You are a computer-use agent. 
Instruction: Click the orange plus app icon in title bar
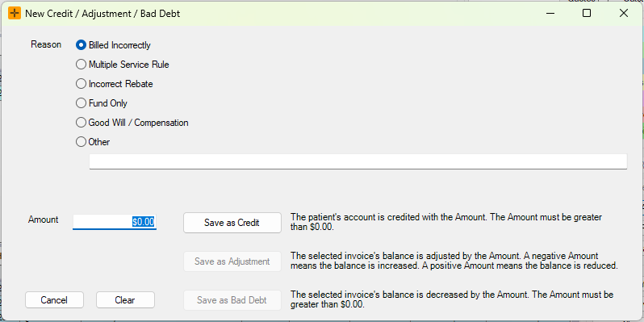coord(15,13)
